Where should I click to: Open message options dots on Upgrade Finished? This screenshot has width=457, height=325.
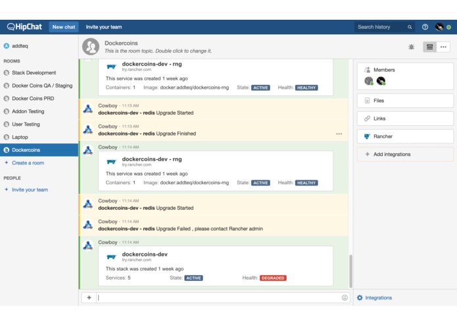(x=339, y=134)
